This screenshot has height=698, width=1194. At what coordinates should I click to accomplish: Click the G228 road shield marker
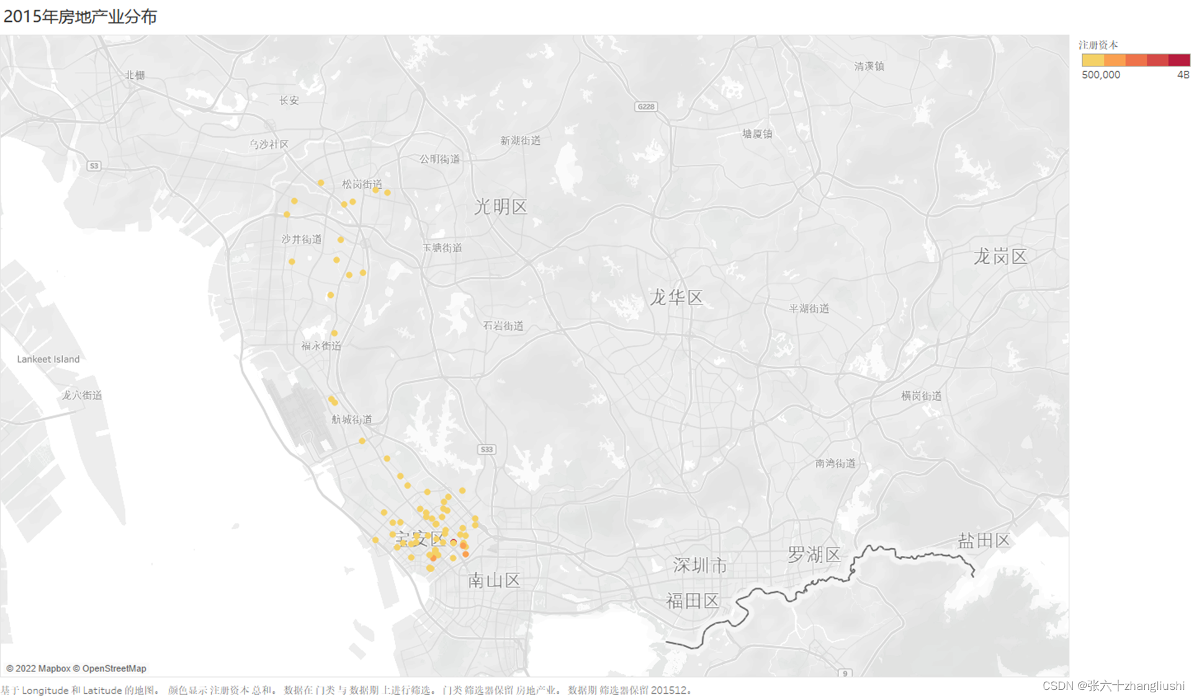point(645,107)
